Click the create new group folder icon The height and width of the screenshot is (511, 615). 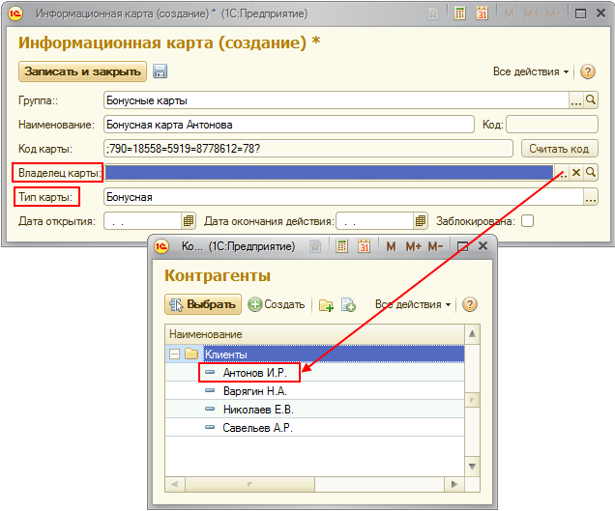[326, 304]
